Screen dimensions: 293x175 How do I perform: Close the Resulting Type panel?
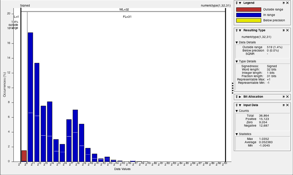coord(287,30)
